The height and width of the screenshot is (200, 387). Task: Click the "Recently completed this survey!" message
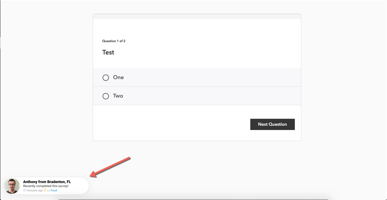46,186
